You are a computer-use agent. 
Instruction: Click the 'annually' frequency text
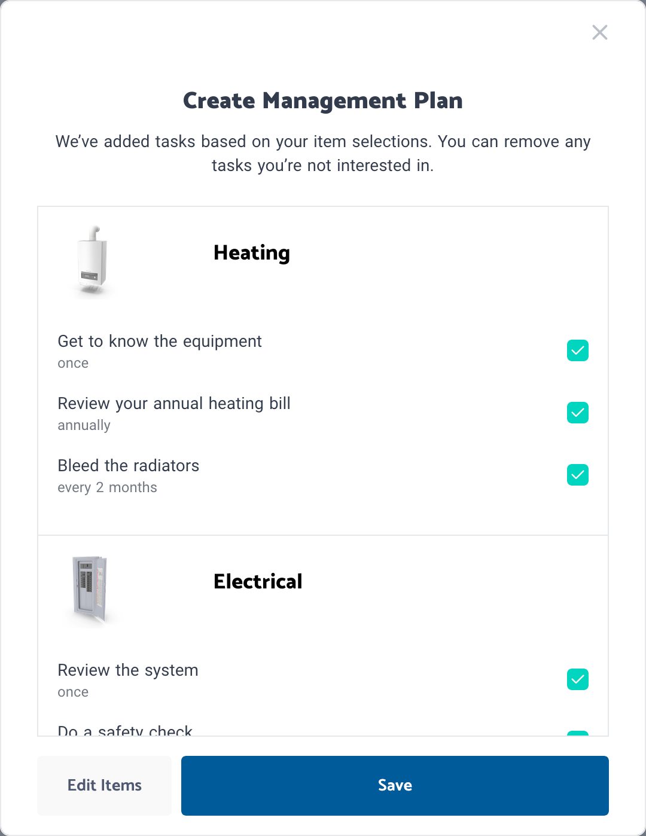pos(84,426)
